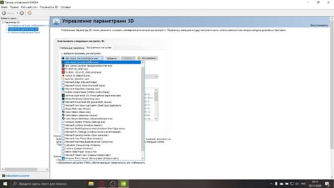Choose Calculator from the list

[x=101, y=145]
